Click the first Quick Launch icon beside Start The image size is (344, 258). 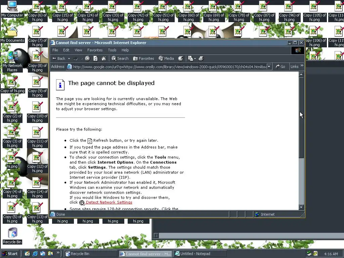pos(27,254)
